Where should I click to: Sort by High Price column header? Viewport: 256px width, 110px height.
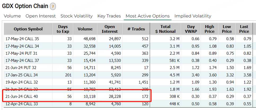(210, 29)
